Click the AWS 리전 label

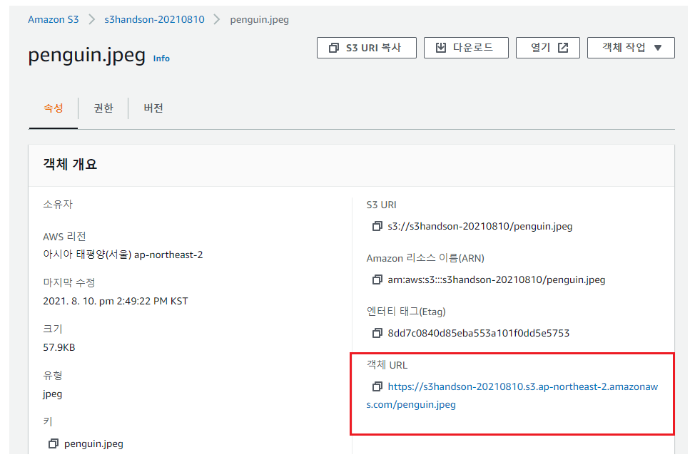[x=64, y=237]
